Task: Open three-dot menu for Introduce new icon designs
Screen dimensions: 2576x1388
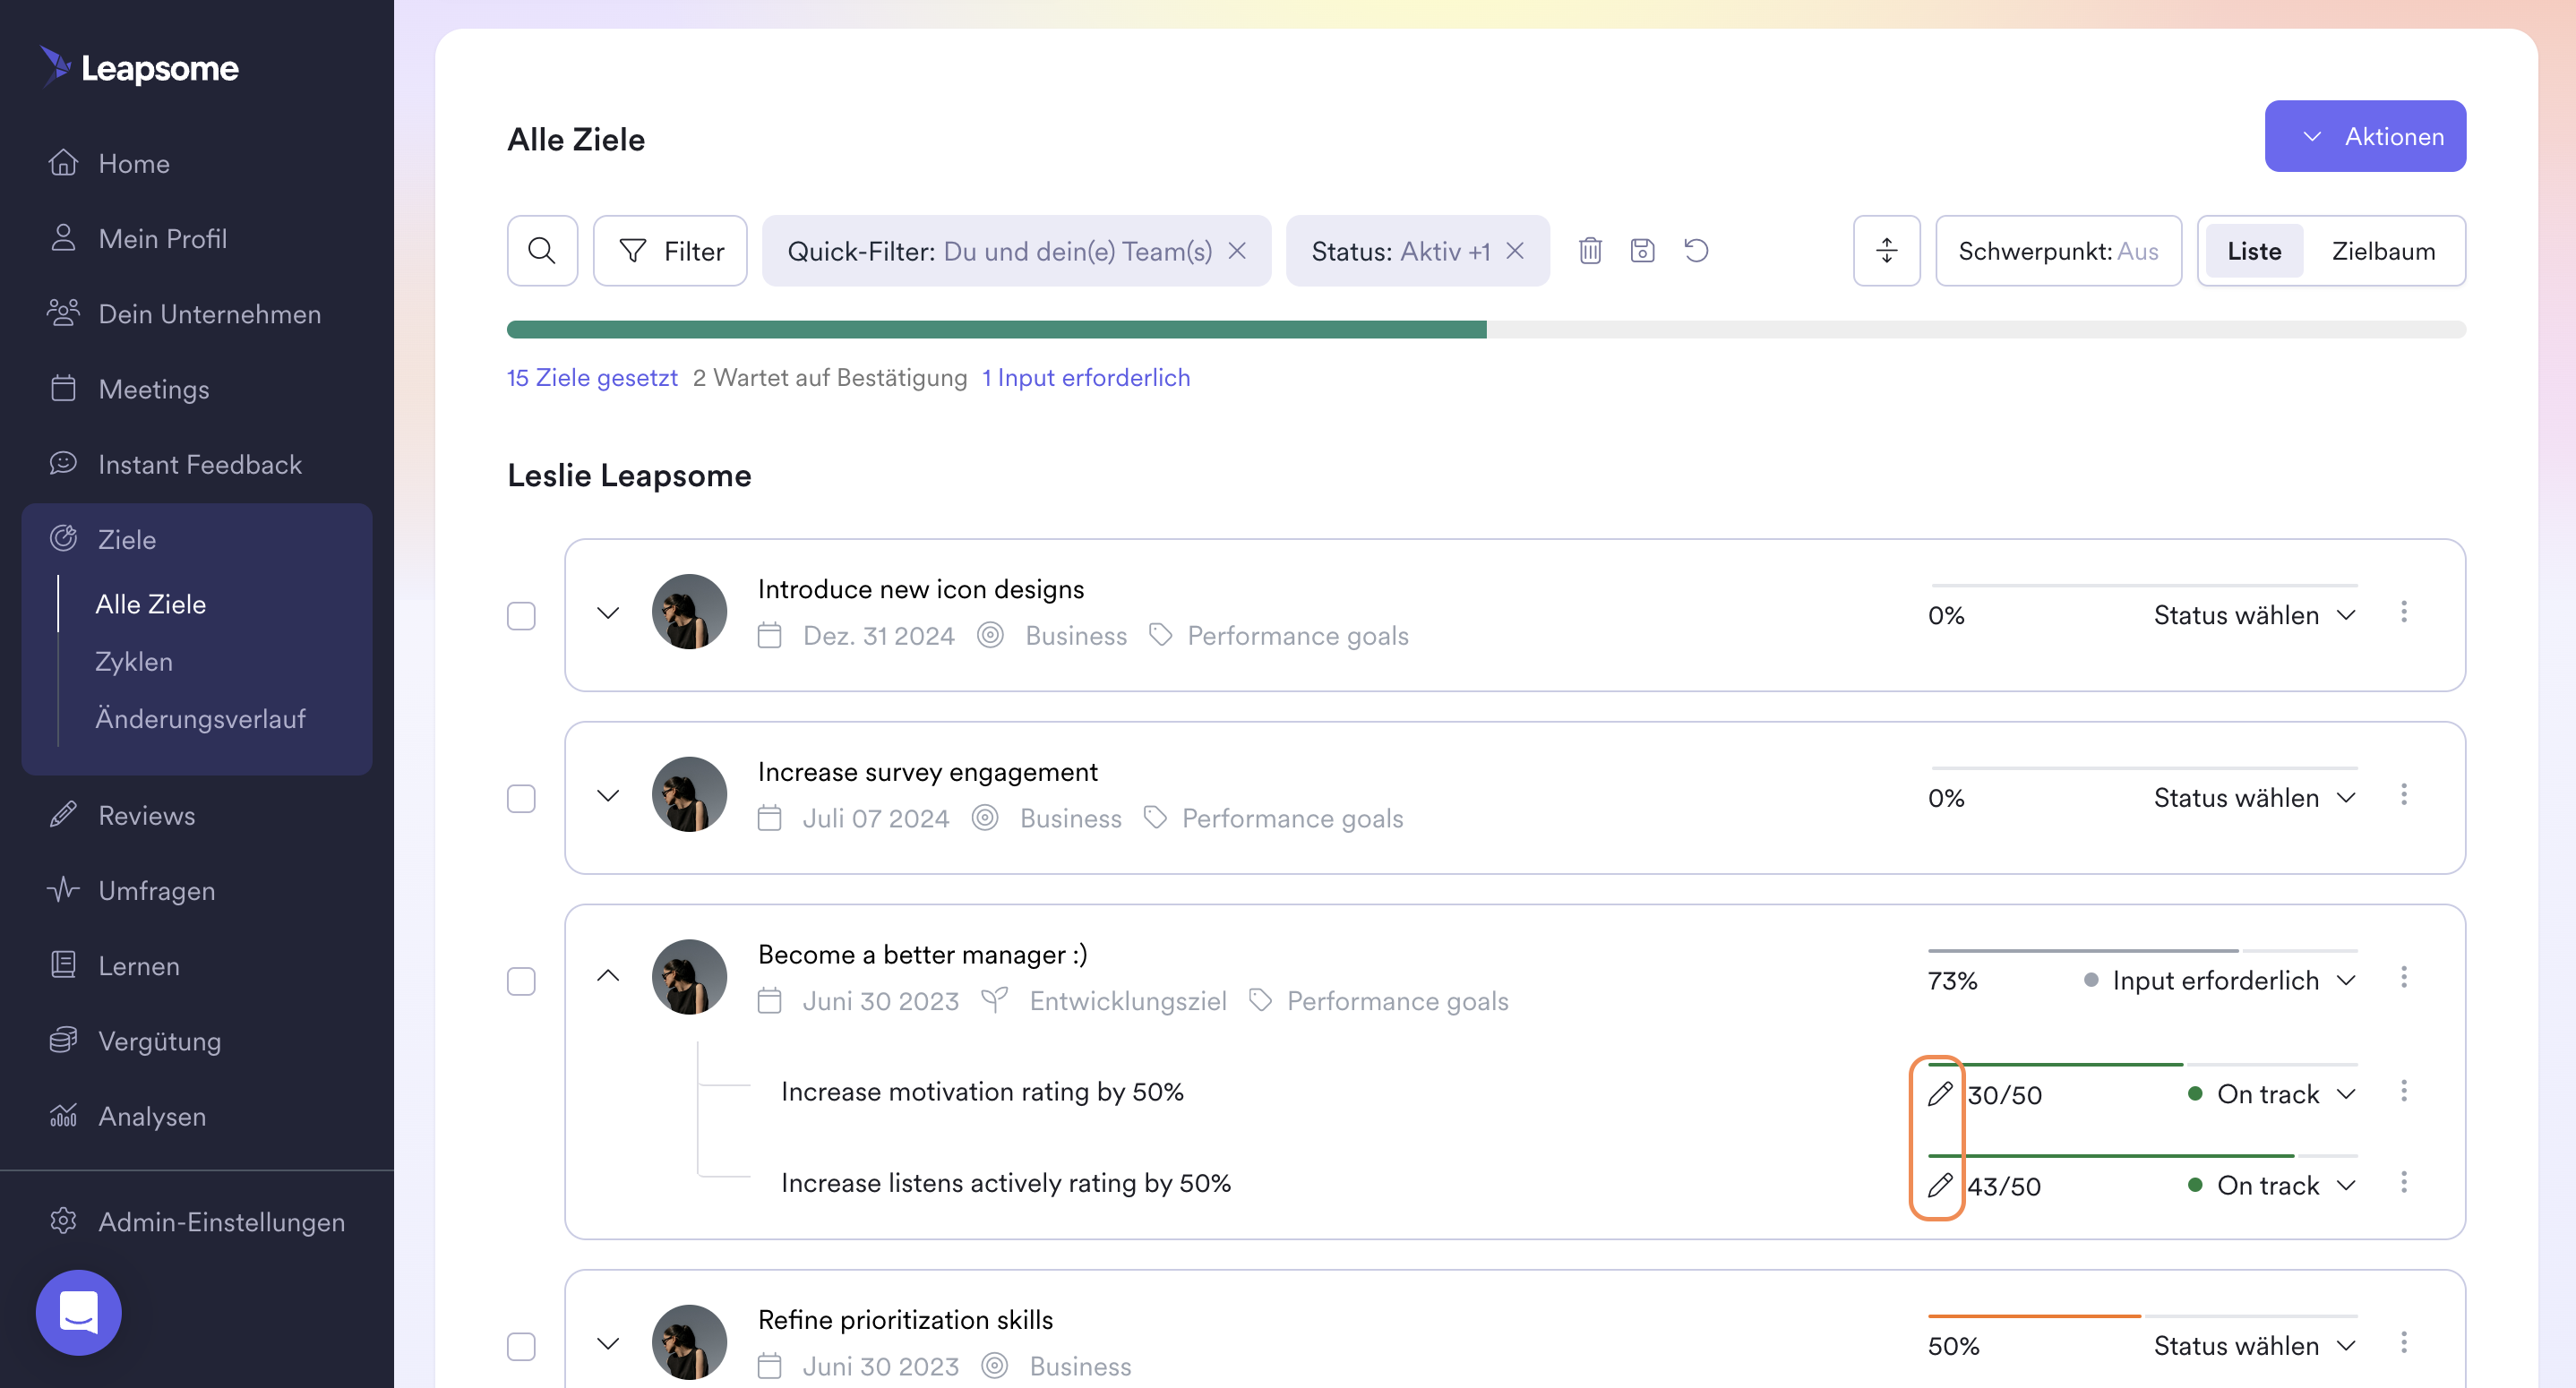Action: pyautogui.click(x=2404, y=612)
